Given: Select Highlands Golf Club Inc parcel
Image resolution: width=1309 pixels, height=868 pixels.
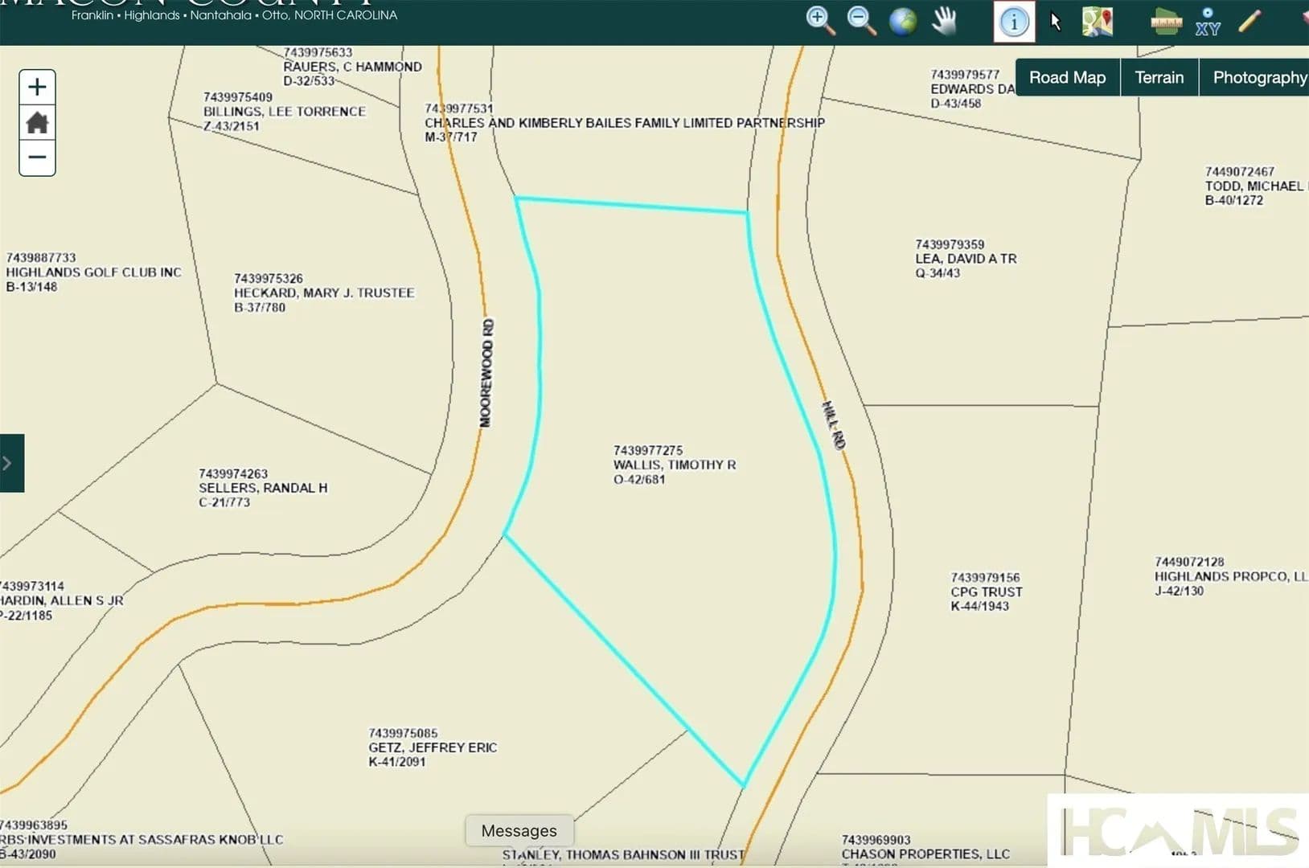Looking at the screenshot, I should click(x=92, y=272).
